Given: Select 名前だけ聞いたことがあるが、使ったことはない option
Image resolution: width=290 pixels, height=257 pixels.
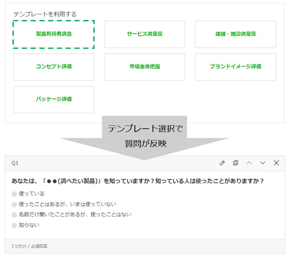Looking at the screenshot, I should pos(14,215).
